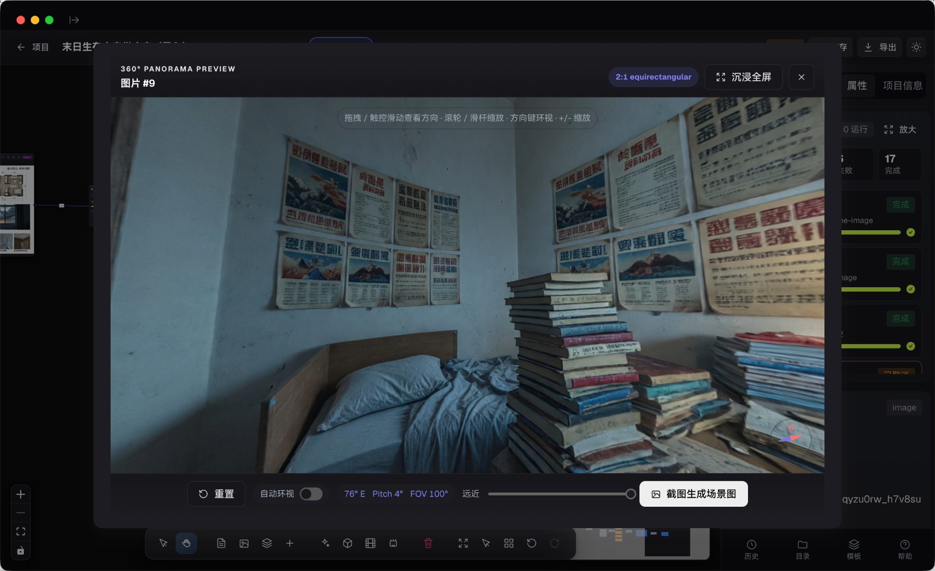Select the 3D cube tool
The image size is (935, 571).
348,543
